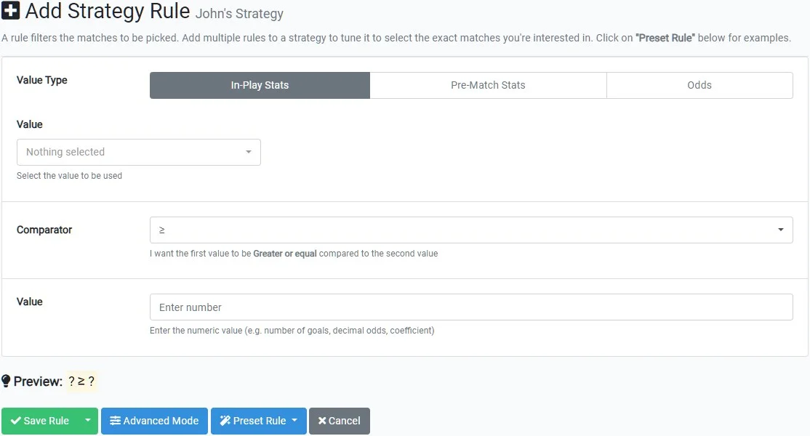Click the checkmark icon on Save Rule
This screenshot has width=810, height=436.
coord(15,421)
